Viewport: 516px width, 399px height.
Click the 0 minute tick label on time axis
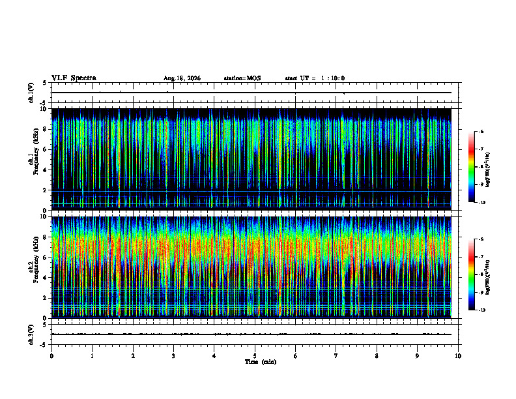tap(51, 356)
